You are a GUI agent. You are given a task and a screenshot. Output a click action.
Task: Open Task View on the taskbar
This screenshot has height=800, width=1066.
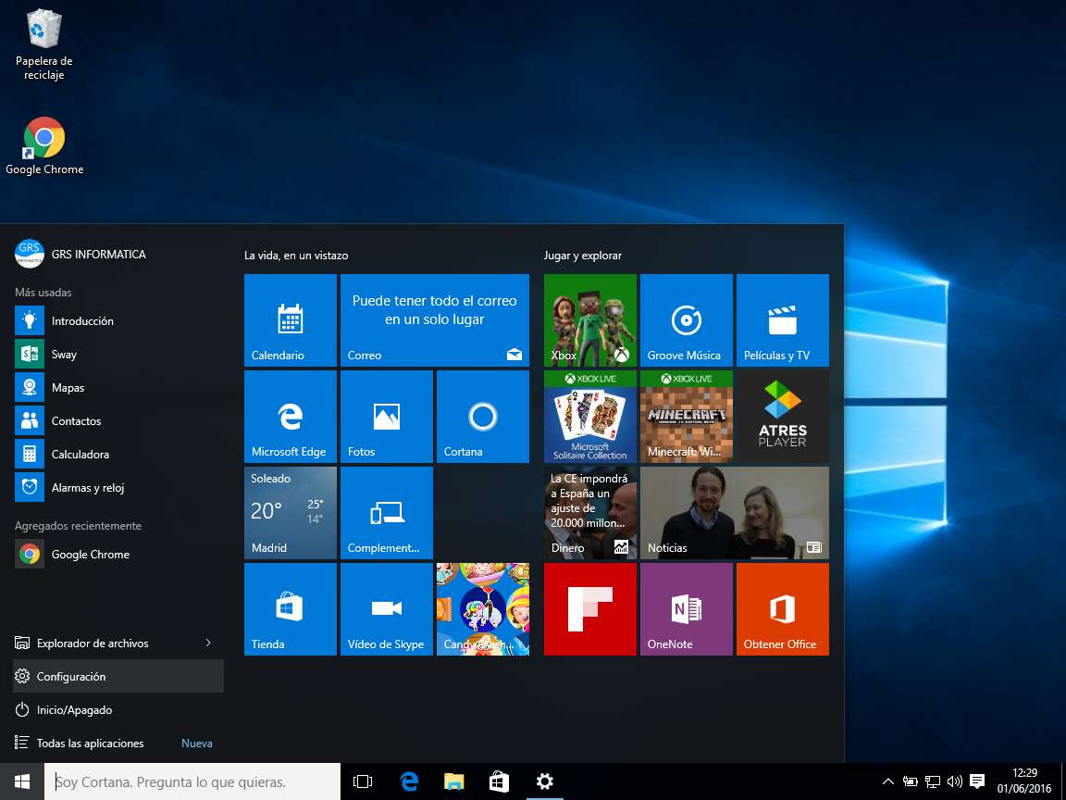363,781
